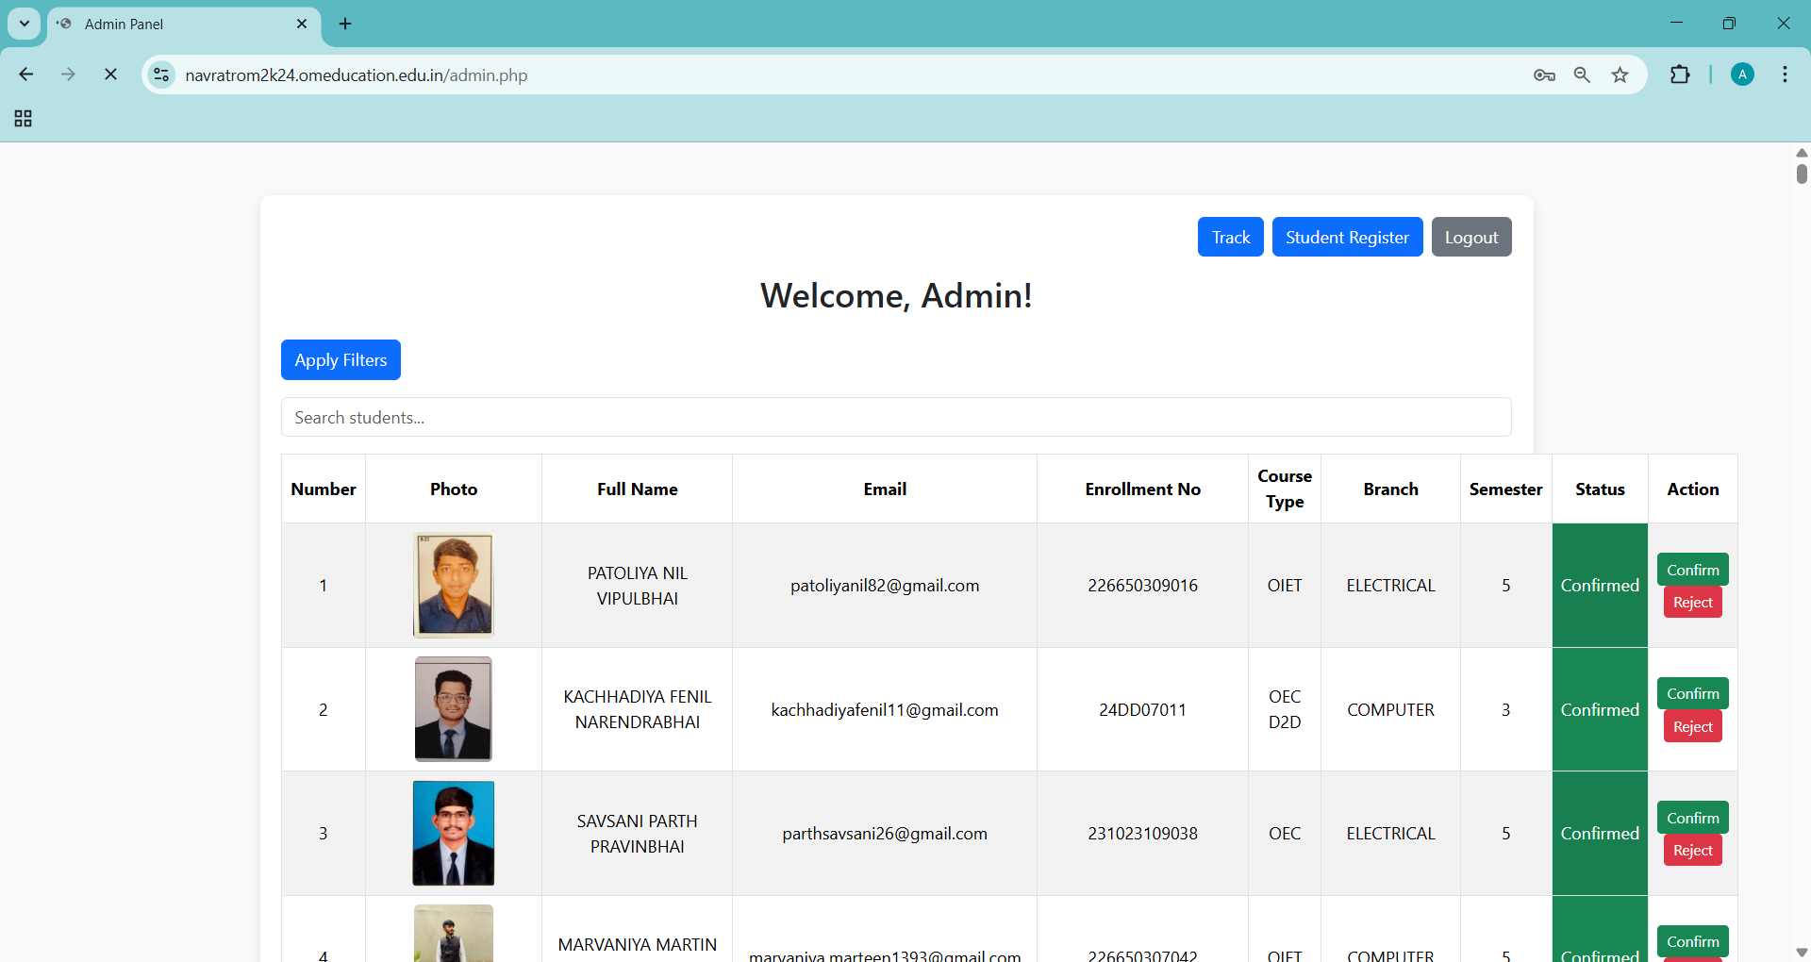This screenshot has width=1811, height=962.
Task: Stop page loading with X icon
Action: pyautogui.click(x=110, y=75)
